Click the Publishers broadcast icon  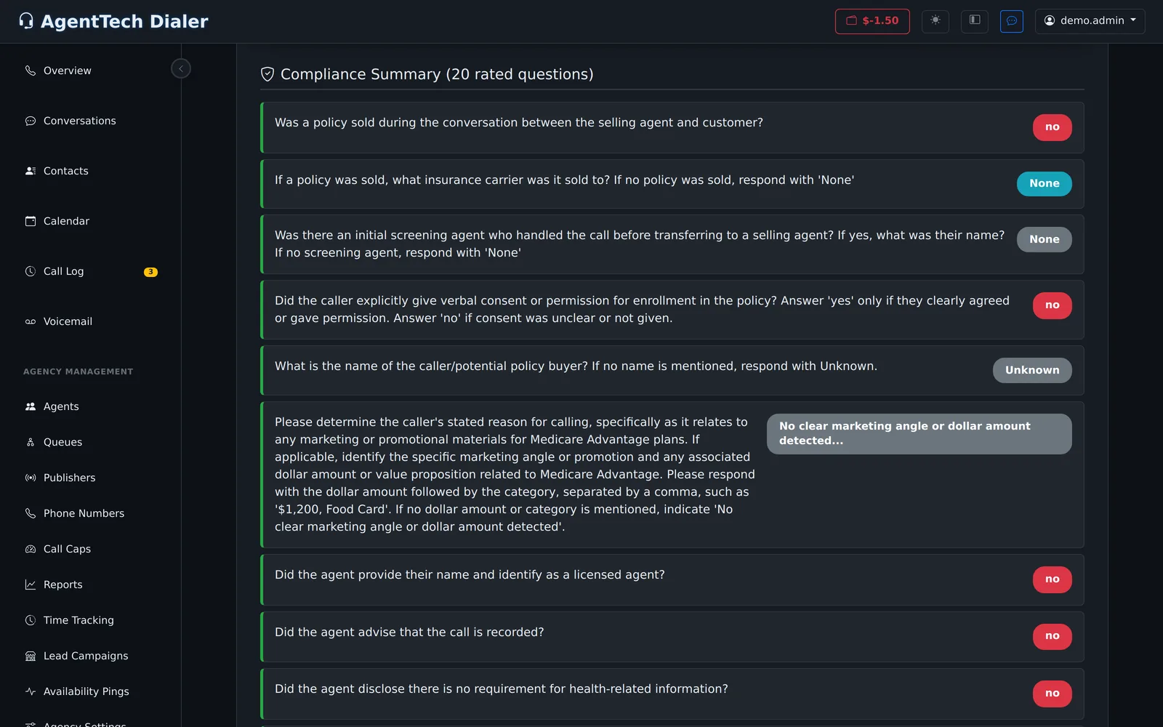[x=31, y=478]
